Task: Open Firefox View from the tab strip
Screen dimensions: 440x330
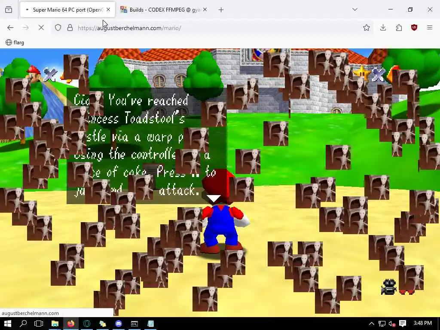Action: pos(9,10)
